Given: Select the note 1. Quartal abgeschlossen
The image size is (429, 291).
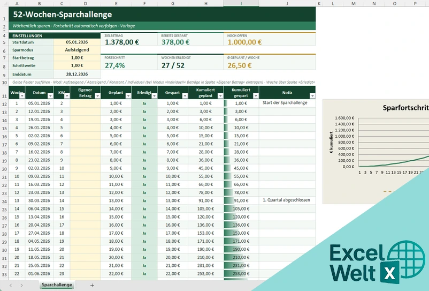Looking at the screenshot, I should [x=286, y=200].
